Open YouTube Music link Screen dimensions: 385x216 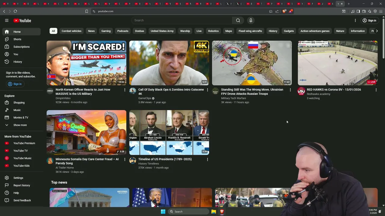coord(21,158)
